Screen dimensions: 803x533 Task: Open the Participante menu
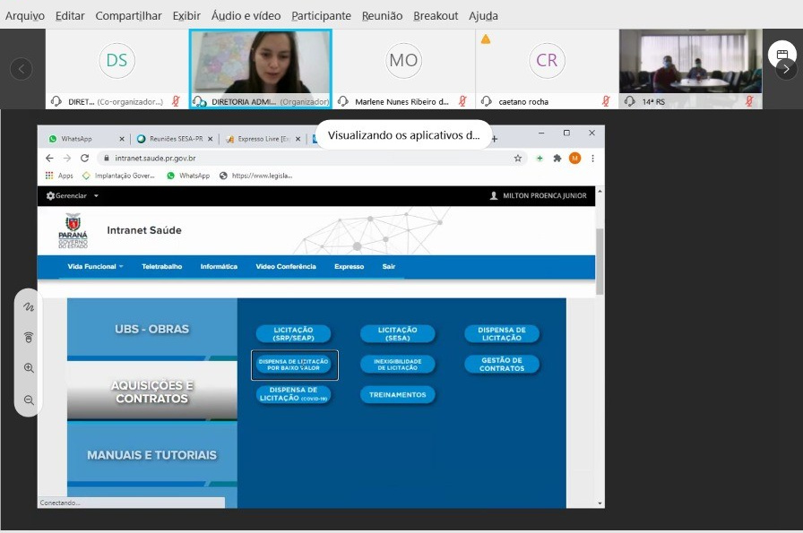click(x=321, y=15)
